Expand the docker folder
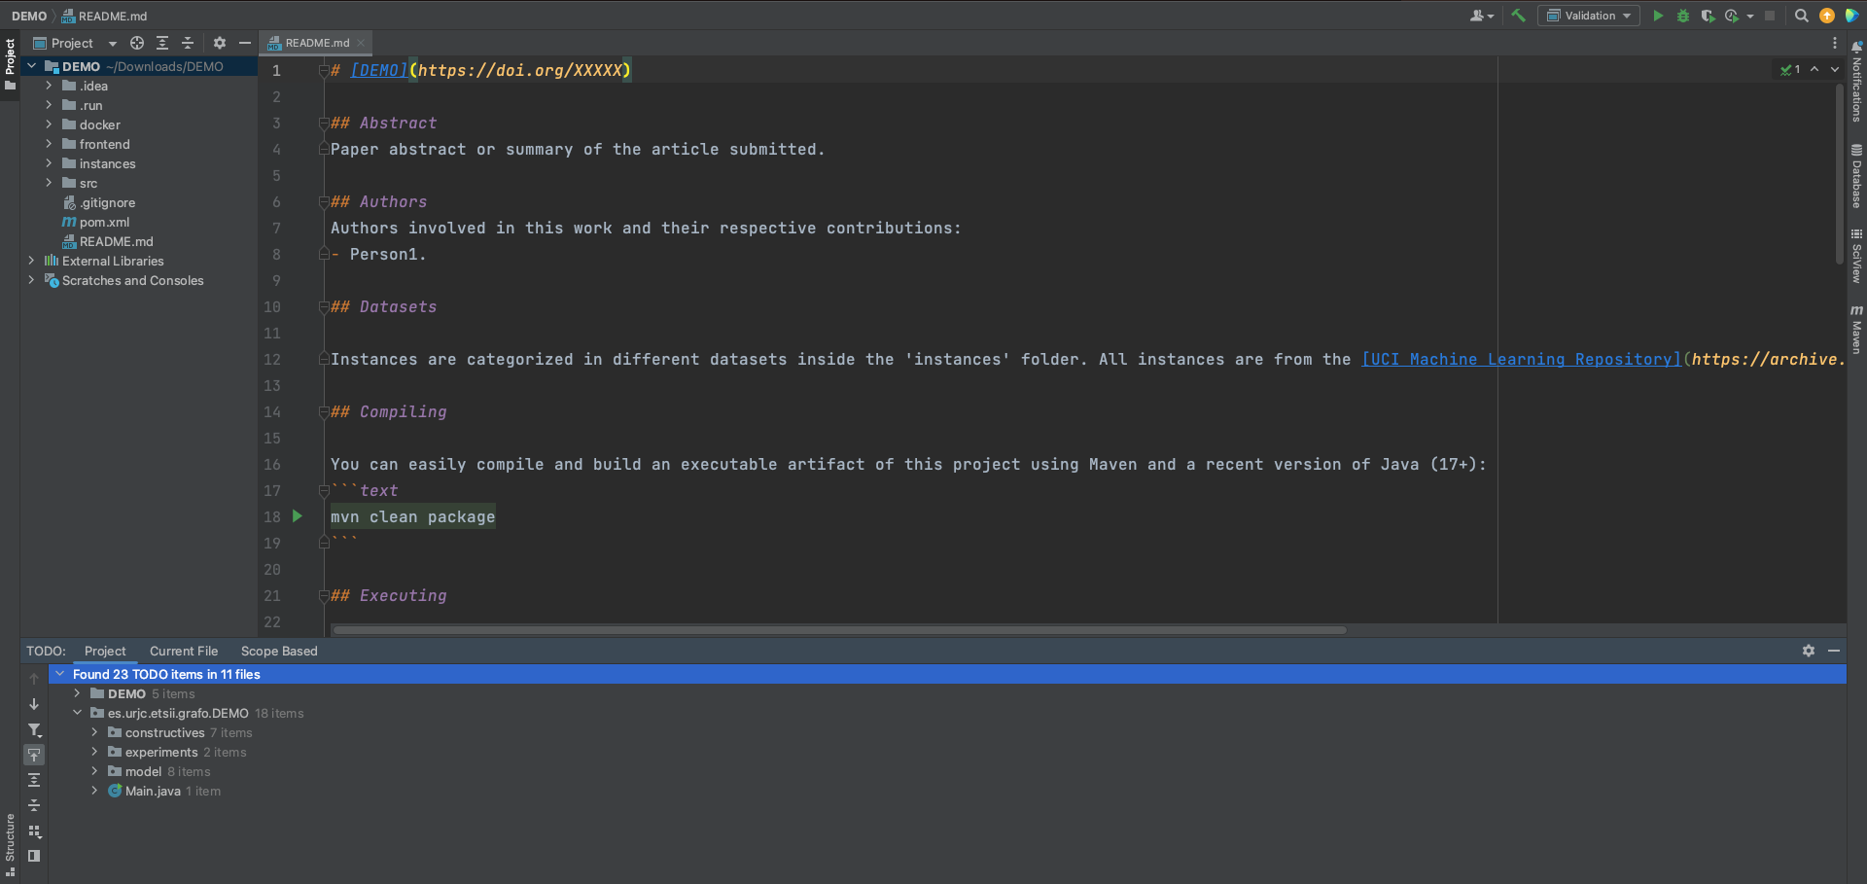This screenshot has height=884, width=1867. [x=49, y=124]
